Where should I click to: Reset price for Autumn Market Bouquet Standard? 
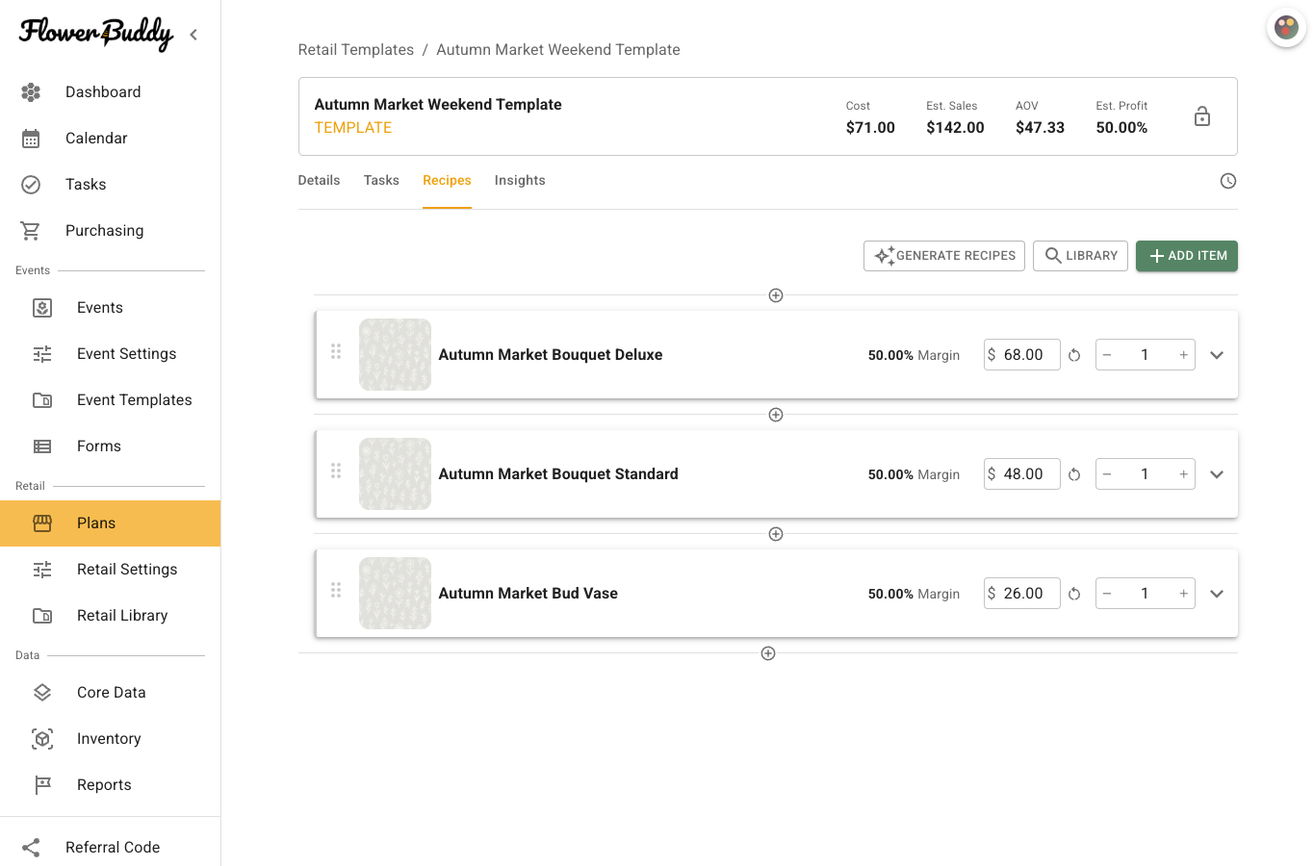tap(1074, 474)
